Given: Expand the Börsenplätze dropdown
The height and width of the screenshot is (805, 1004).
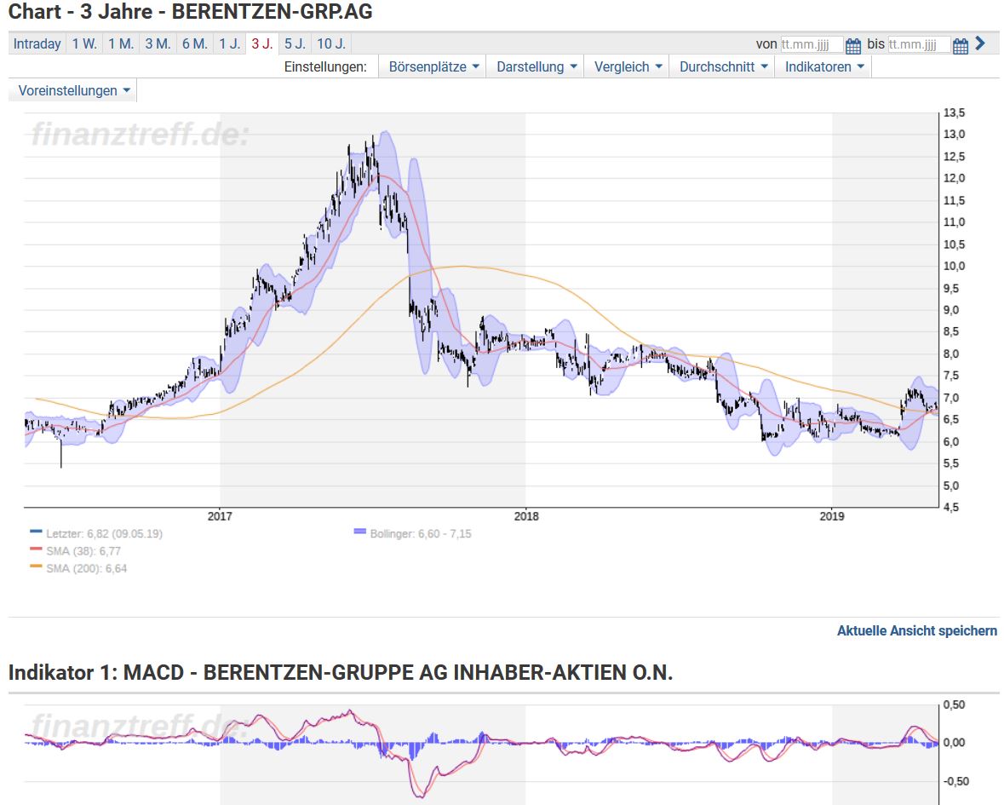Looking at the screenshot, I should [x=433, y=66].
